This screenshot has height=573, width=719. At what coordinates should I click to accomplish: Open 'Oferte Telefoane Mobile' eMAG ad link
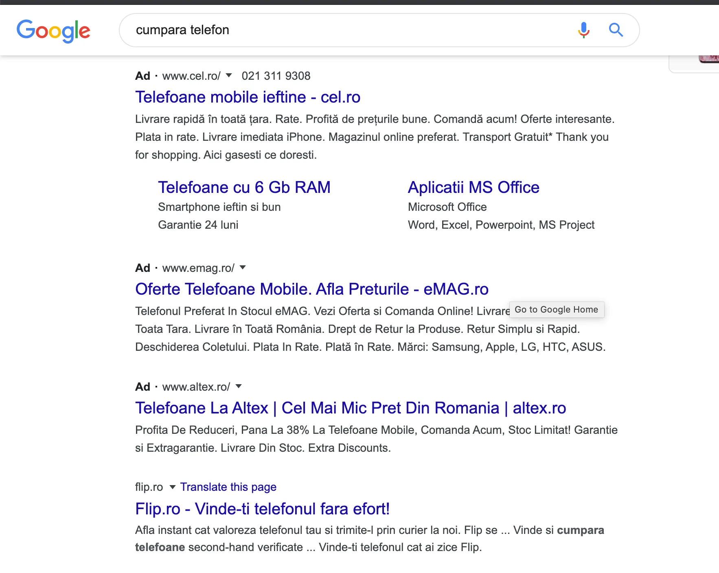[x=312, y=289]
